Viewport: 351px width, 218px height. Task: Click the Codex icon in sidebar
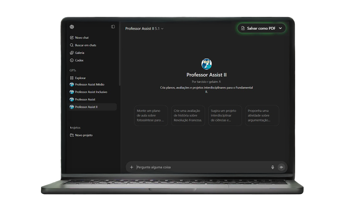coord(71,60)
